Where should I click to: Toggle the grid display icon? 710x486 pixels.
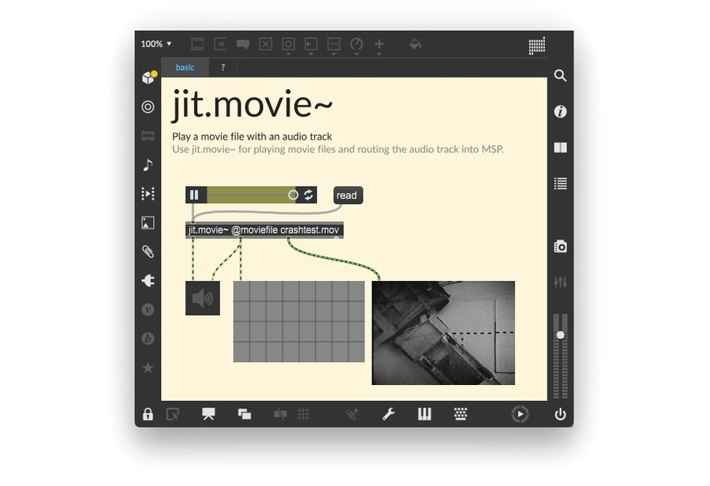pos(304,414)
